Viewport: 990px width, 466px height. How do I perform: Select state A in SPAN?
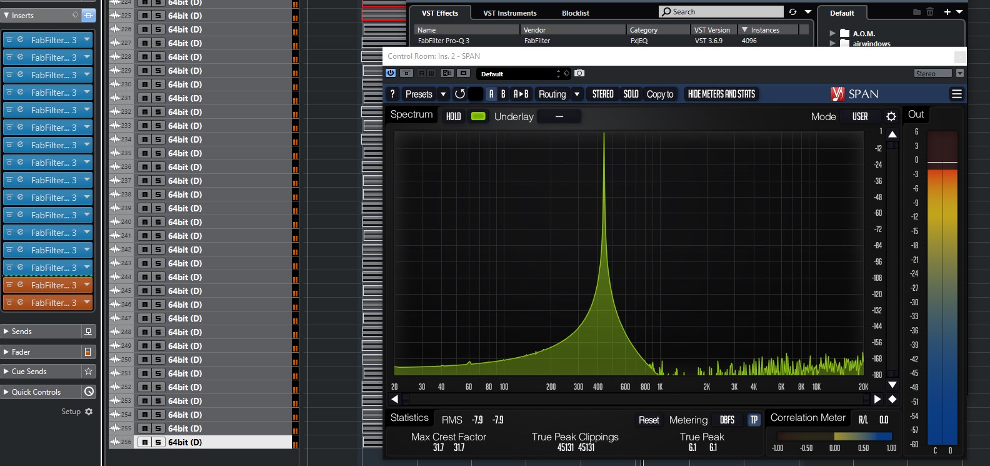tap(491, 94)
